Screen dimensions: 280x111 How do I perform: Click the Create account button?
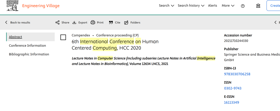click(x=274, y=5)
